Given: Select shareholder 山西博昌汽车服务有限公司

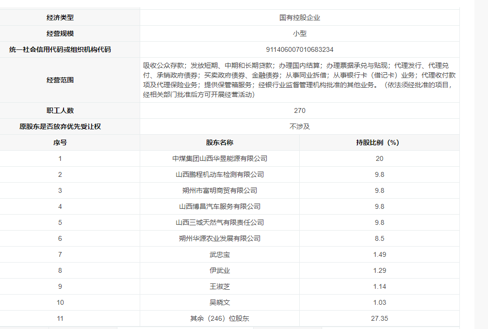Looking at the screenshot, I should point(220,206).
